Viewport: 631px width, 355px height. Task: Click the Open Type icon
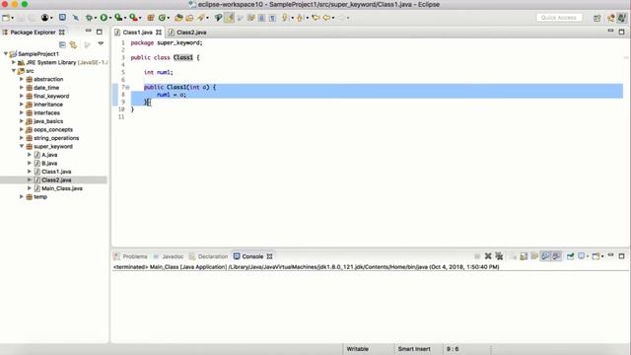click(178, 18)
